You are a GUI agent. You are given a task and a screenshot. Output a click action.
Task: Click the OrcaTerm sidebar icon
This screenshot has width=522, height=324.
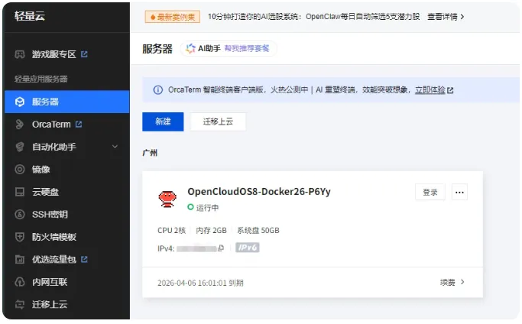20,125
